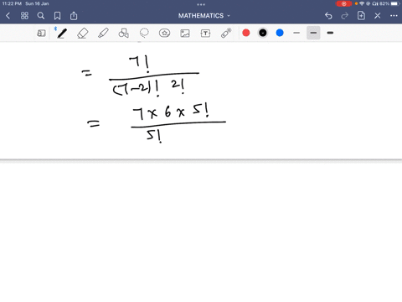The height and width of the screenshot is (302, 402).
Task: Open the MATHEMATICS notebook title dropdown
Action: click(x=204, y=16)
